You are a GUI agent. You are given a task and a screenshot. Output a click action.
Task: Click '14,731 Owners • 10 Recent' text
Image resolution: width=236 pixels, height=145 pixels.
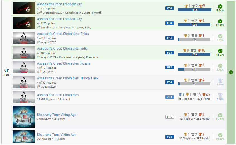point(53,99)
